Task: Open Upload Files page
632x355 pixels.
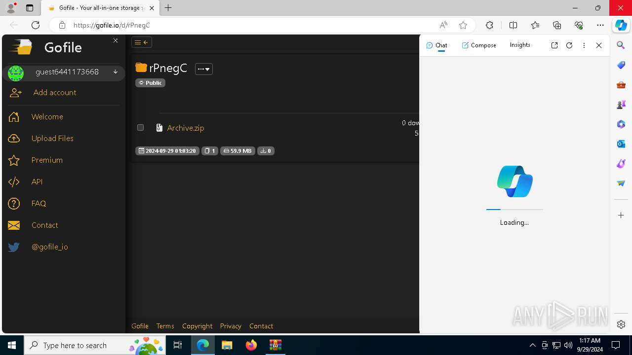Action: coord(52,138)
